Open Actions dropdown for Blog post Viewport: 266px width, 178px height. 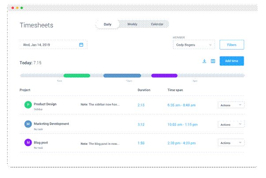coord(231,143)
